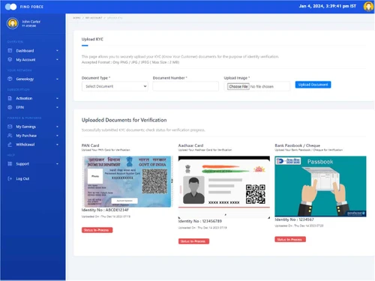Click the John Carter user name
The image size is (375, 281).
(31, 22)
